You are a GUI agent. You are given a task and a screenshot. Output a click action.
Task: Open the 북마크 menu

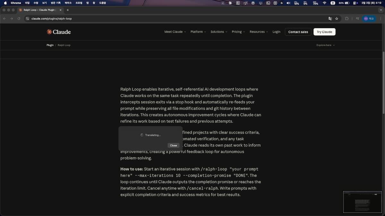pyautogui.click(x=68, y=3)
